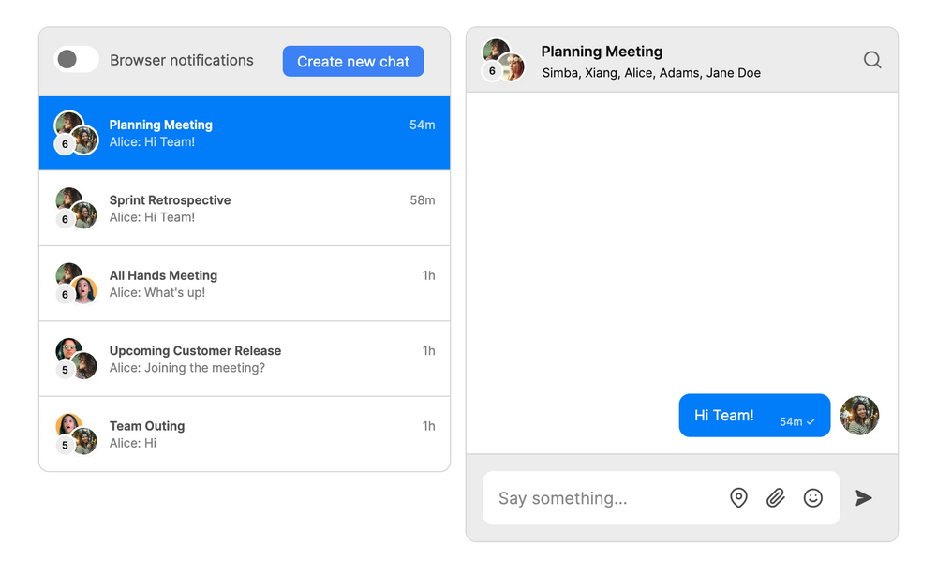
Task: Open the Upcoming Customer Release chat
Action: (x=245, y=358)
